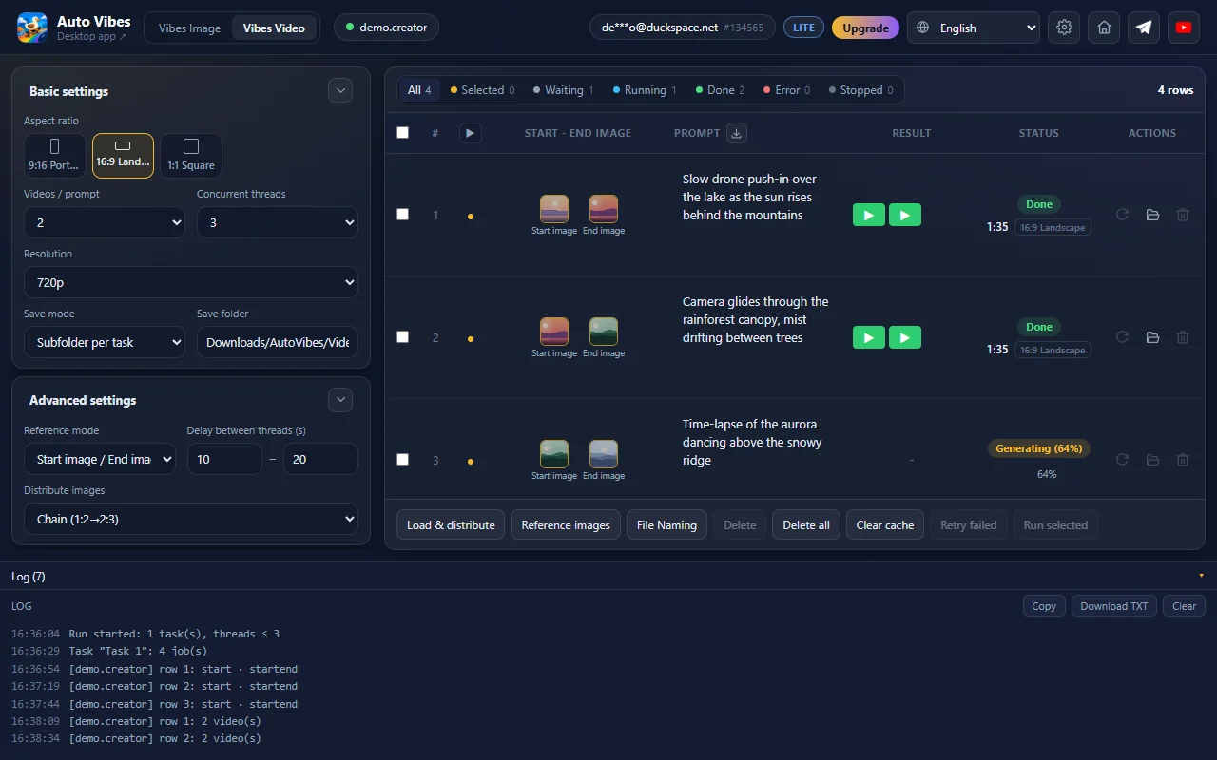This screenshot has height=760, width=1217.
Task: Click row 1 Start image thumbnail
Action: [554, 209]
